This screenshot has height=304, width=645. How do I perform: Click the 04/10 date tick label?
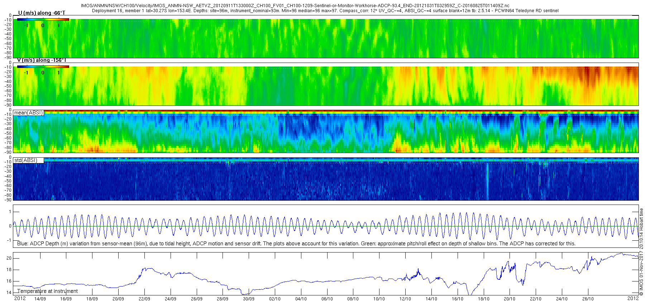point(301,299)
